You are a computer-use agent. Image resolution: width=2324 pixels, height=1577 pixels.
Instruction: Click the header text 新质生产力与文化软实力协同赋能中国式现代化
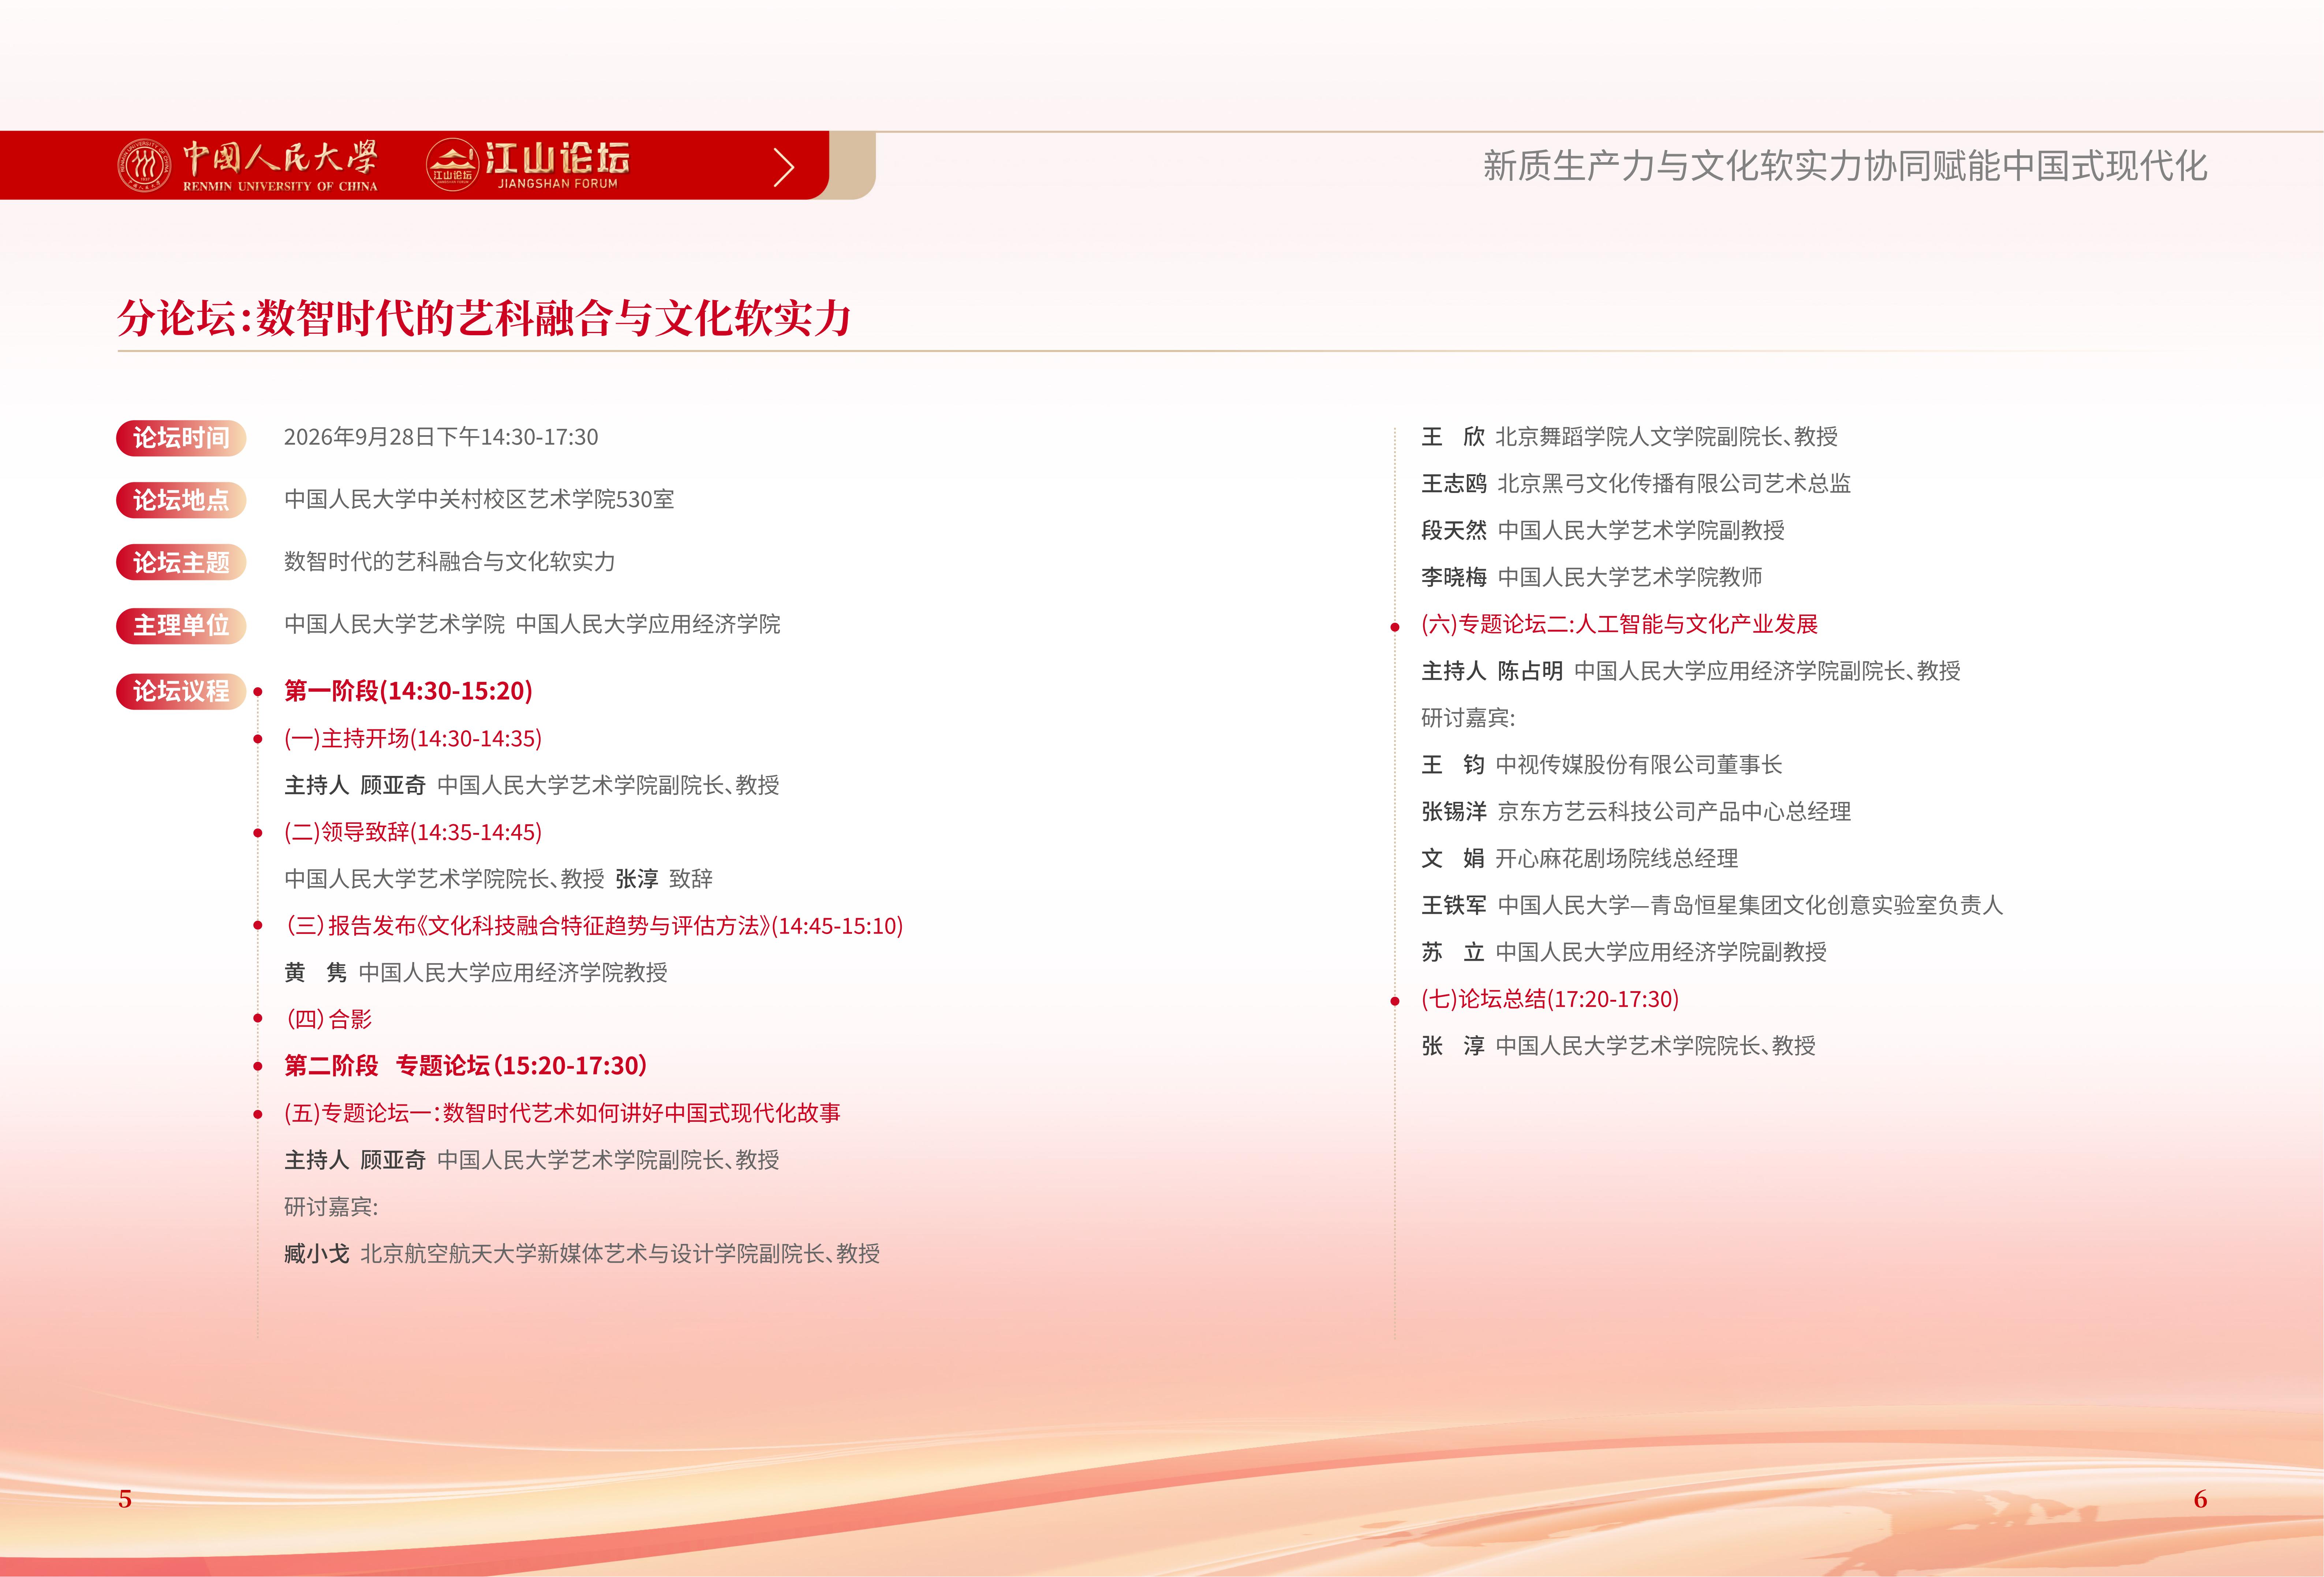(1845, 166)
